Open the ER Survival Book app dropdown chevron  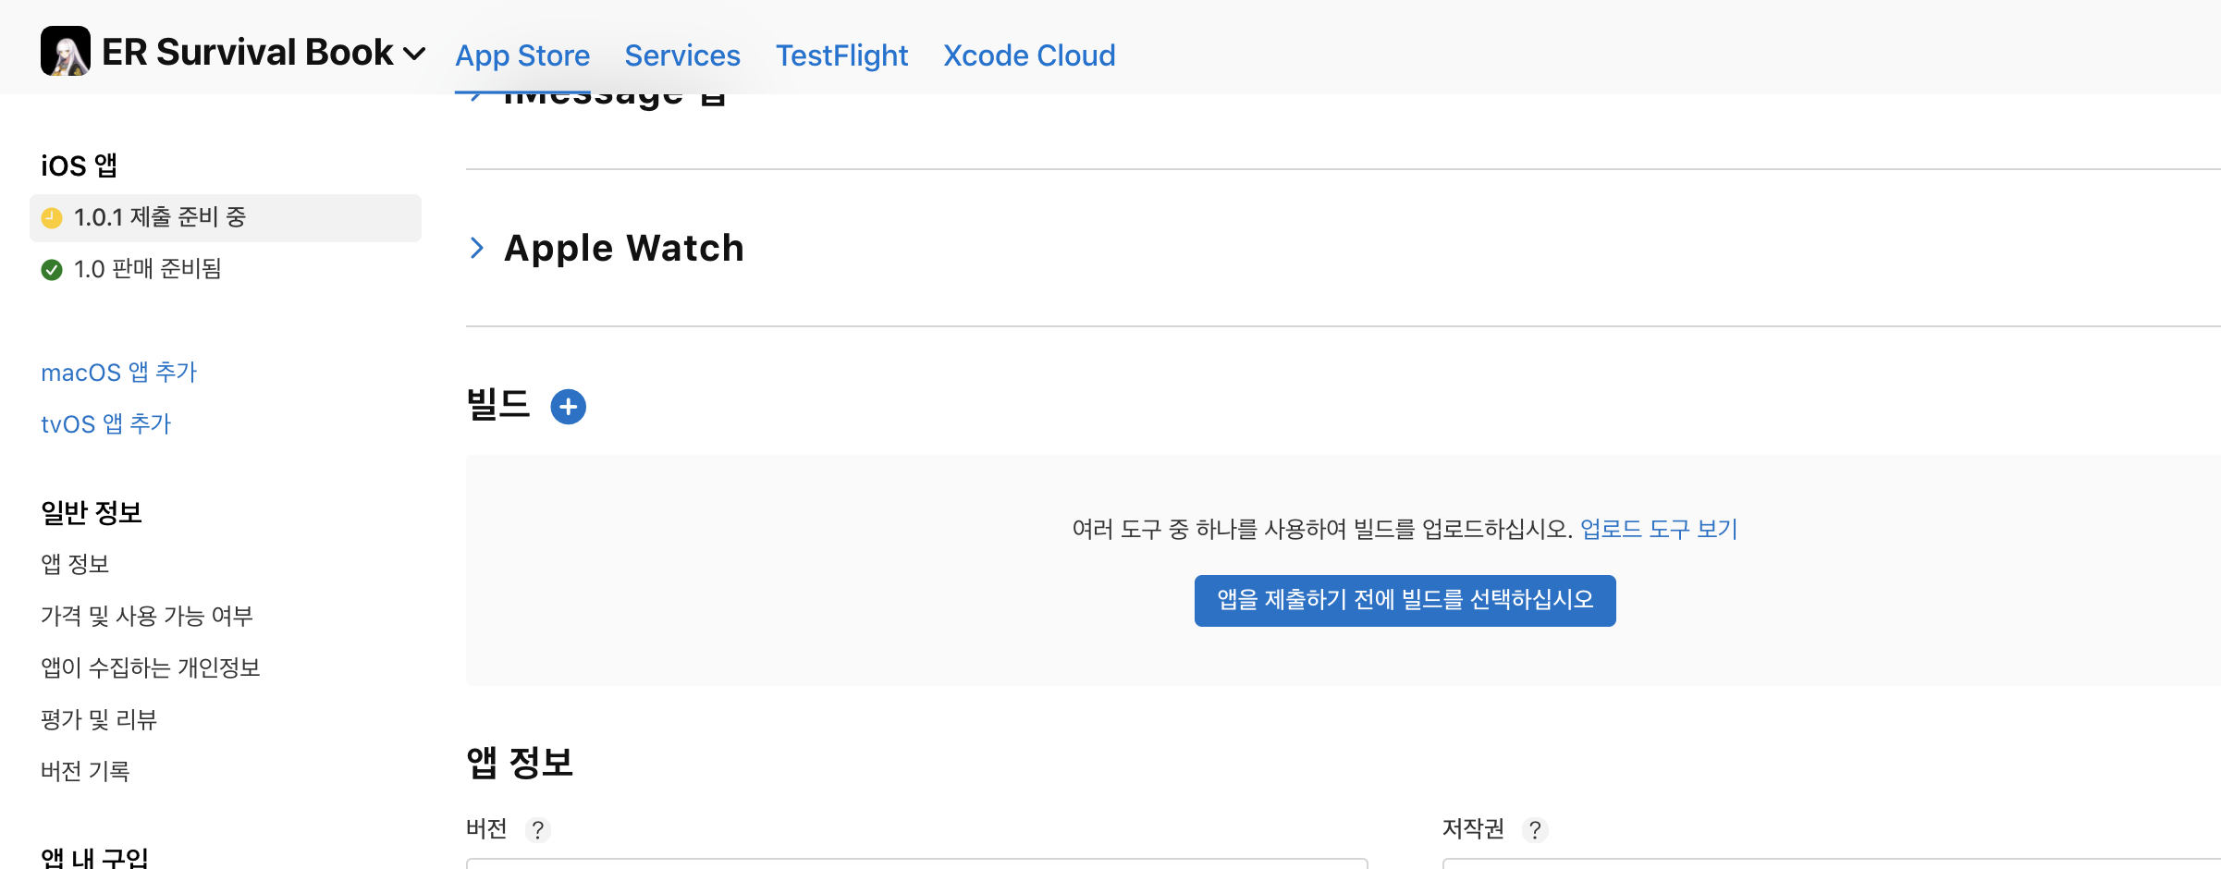point(415,54)
